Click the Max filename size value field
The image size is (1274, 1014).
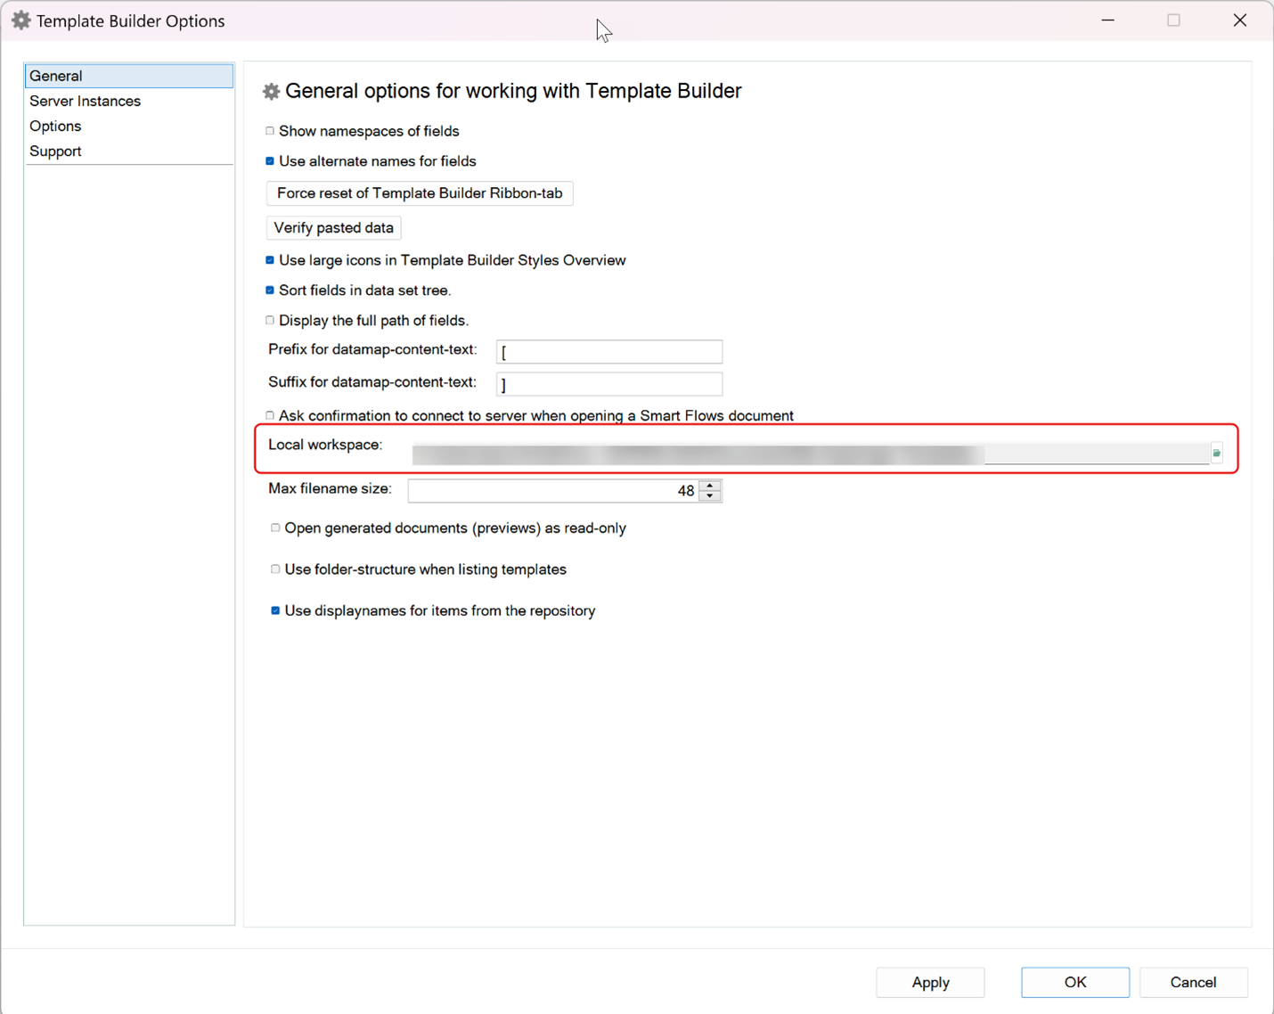553,491
